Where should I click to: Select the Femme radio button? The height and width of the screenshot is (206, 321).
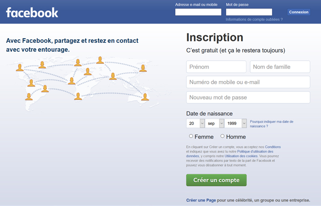click(x=191, y=136)
